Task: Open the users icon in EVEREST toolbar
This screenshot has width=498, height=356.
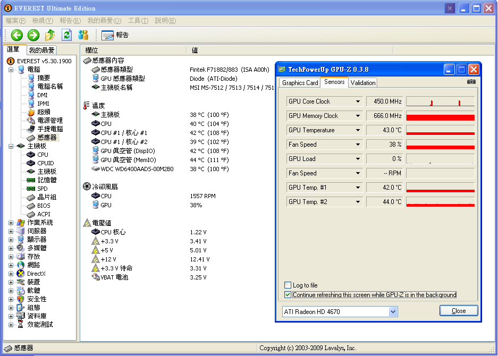Action: 83,35
